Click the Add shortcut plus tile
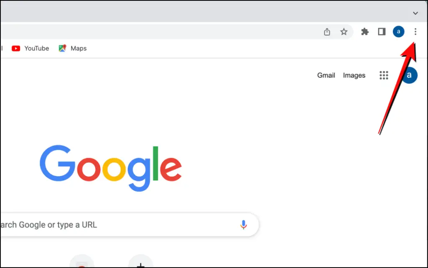The width and height of the screenshot is (428, 268). click(140, 261)
